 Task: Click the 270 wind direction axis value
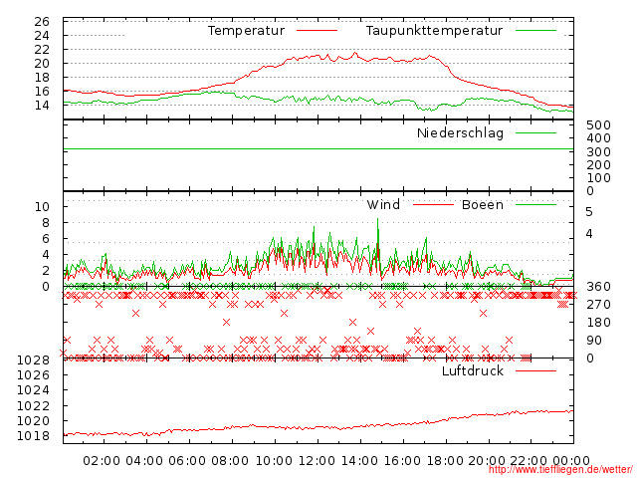tap(598, 305)
